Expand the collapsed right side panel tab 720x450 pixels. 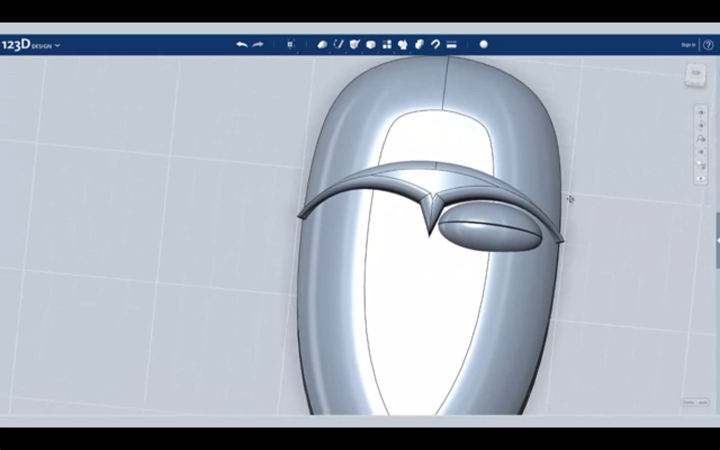pyautogui.click(x=718, y=240)
